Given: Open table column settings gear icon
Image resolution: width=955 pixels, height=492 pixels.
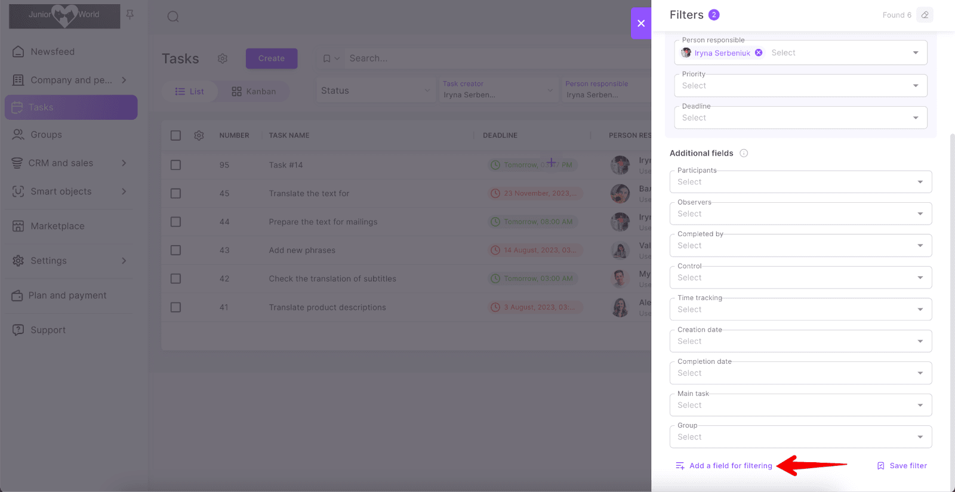Looking at the screenshot, I should (199, 135).
